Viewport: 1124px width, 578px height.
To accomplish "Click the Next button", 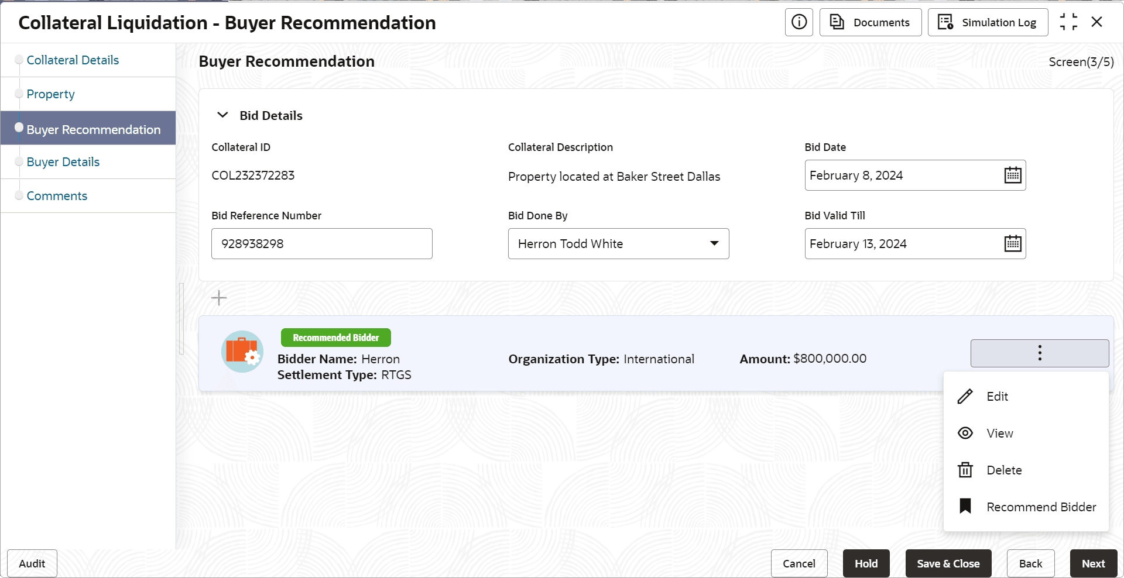I will (x=1093, y=563).
